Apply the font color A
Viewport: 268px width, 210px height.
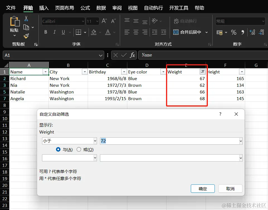tap(108, 32)
